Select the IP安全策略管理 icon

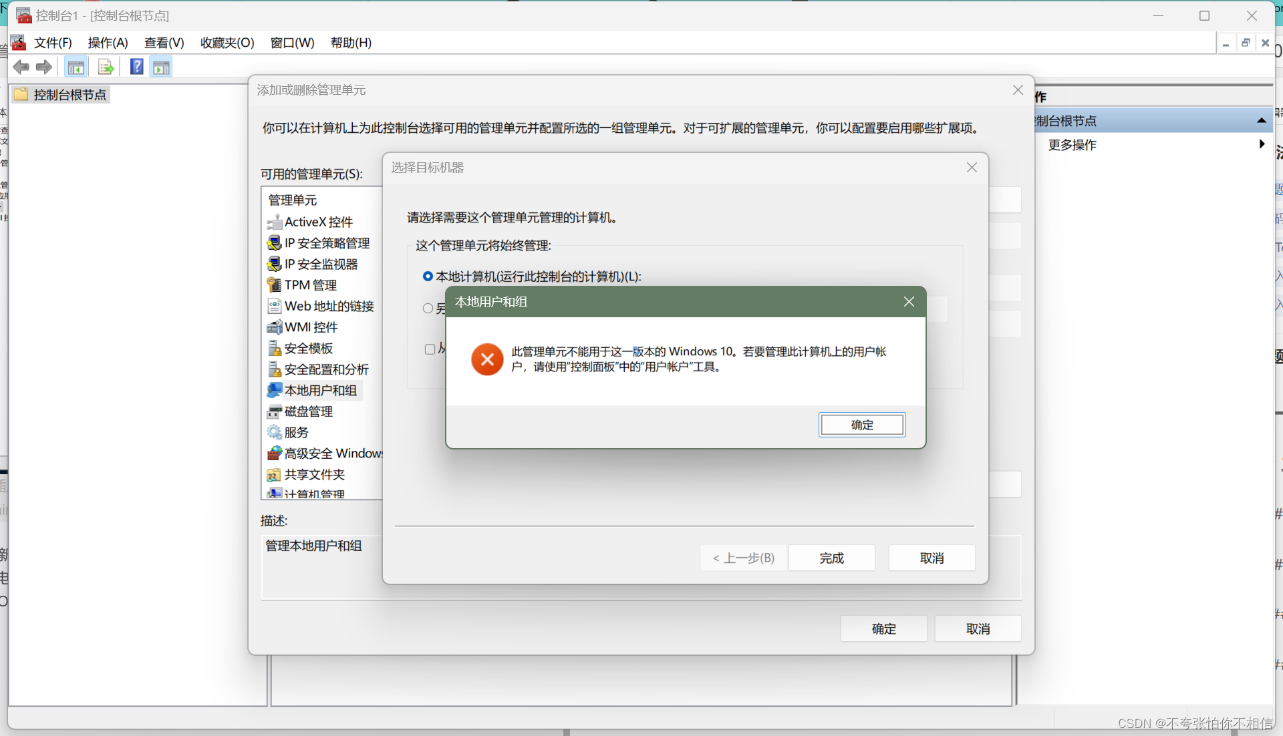275,242
